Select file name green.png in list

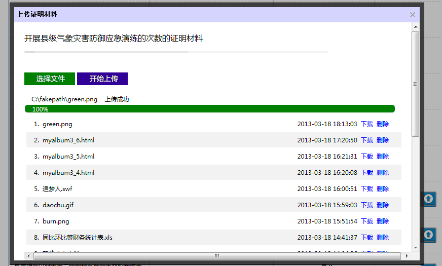[57, 124]
